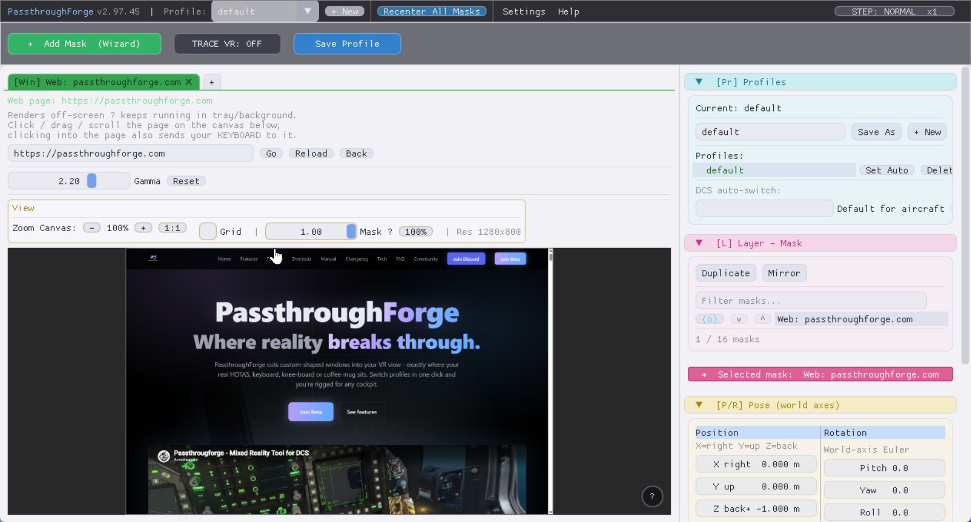Click Join Beta in web page header
Viewport: 971px width, 522px height.
[x=510, y=259]
